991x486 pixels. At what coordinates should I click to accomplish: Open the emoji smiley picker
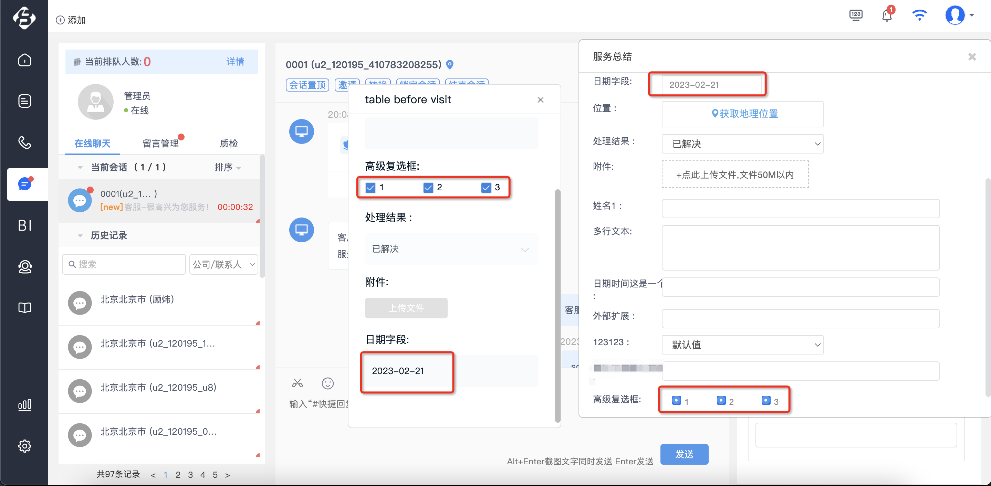(327, 383)
